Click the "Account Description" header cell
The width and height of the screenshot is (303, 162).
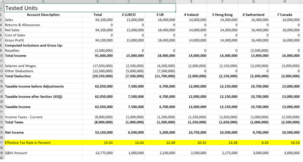point(43,15)
